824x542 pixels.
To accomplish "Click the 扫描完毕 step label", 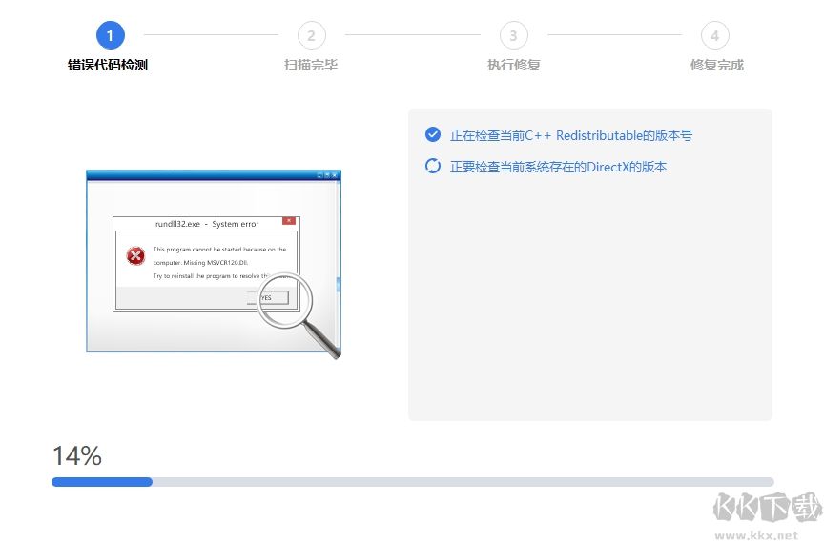I will pos(311,65).
